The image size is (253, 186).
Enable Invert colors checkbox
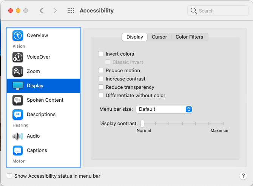[101, 54]
